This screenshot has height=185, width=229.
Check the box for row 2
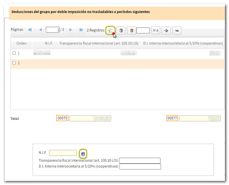click(14, 63)
